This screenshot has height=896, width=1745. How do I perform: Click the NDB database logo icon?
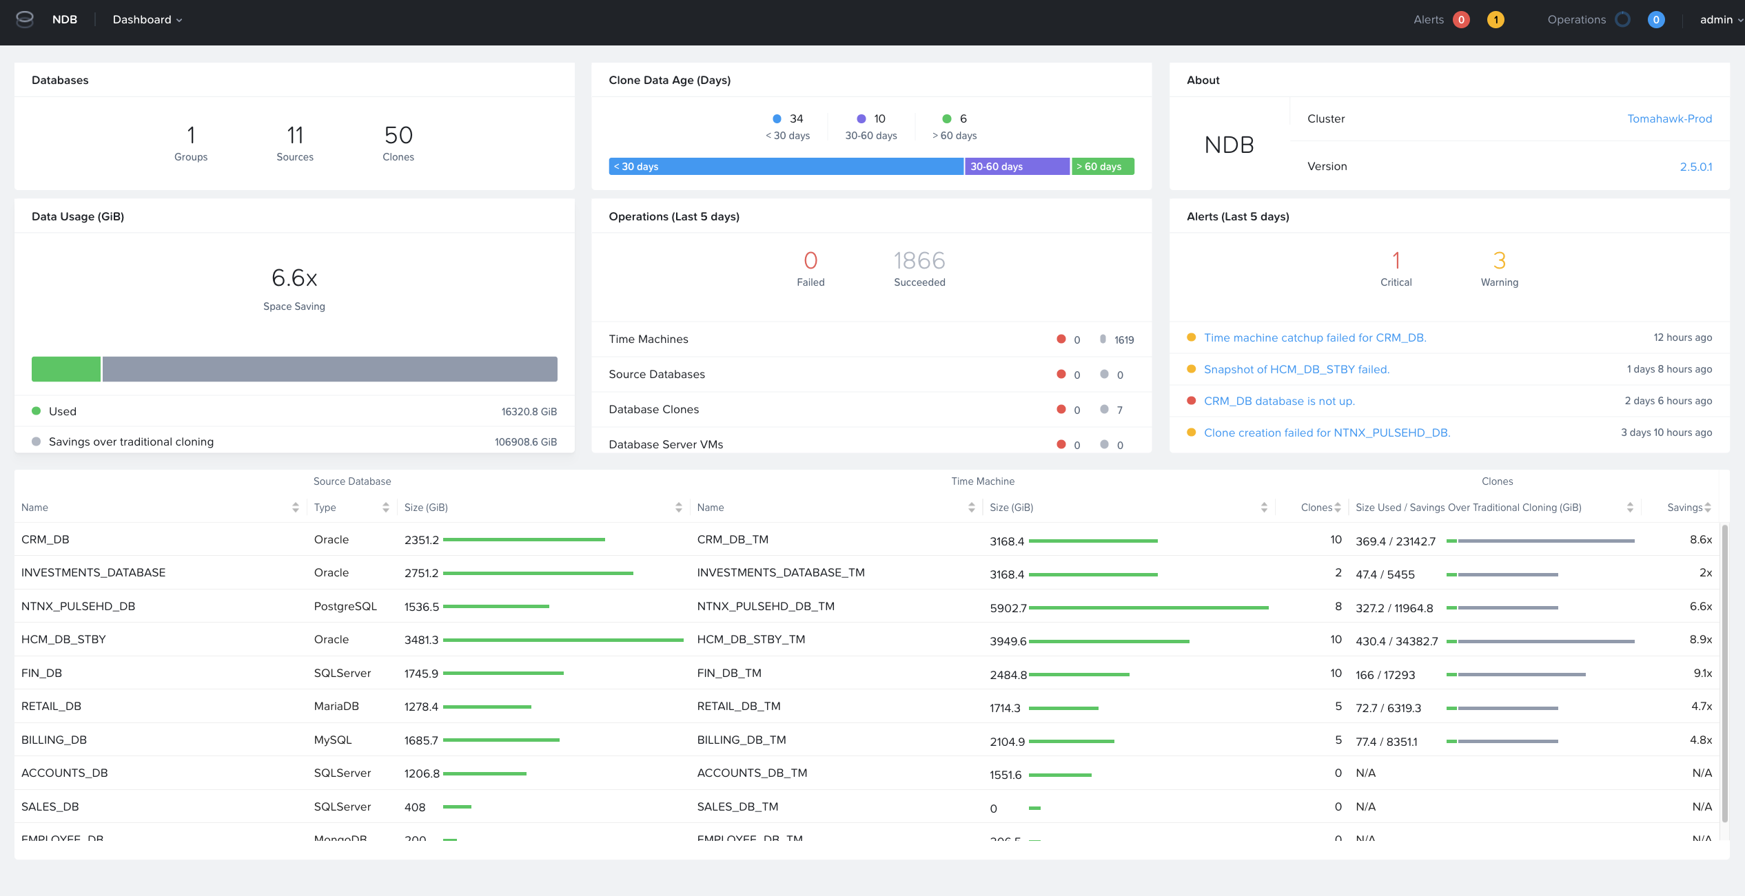click(x=25, y=19)
